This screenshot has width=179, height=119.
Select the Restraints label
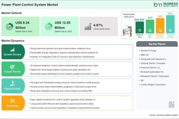coord(12,106)
